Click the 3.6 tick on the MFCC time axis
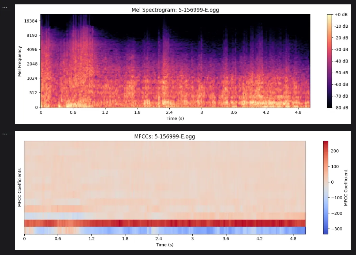The height and width of the screenshot is (255, 356). (x=226, y=239)
